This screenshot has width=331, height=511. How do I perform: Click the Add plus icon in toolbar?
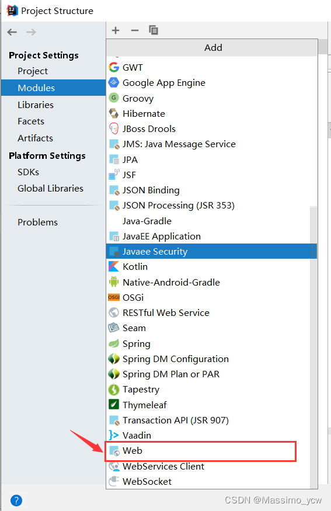tap(116, 30)
